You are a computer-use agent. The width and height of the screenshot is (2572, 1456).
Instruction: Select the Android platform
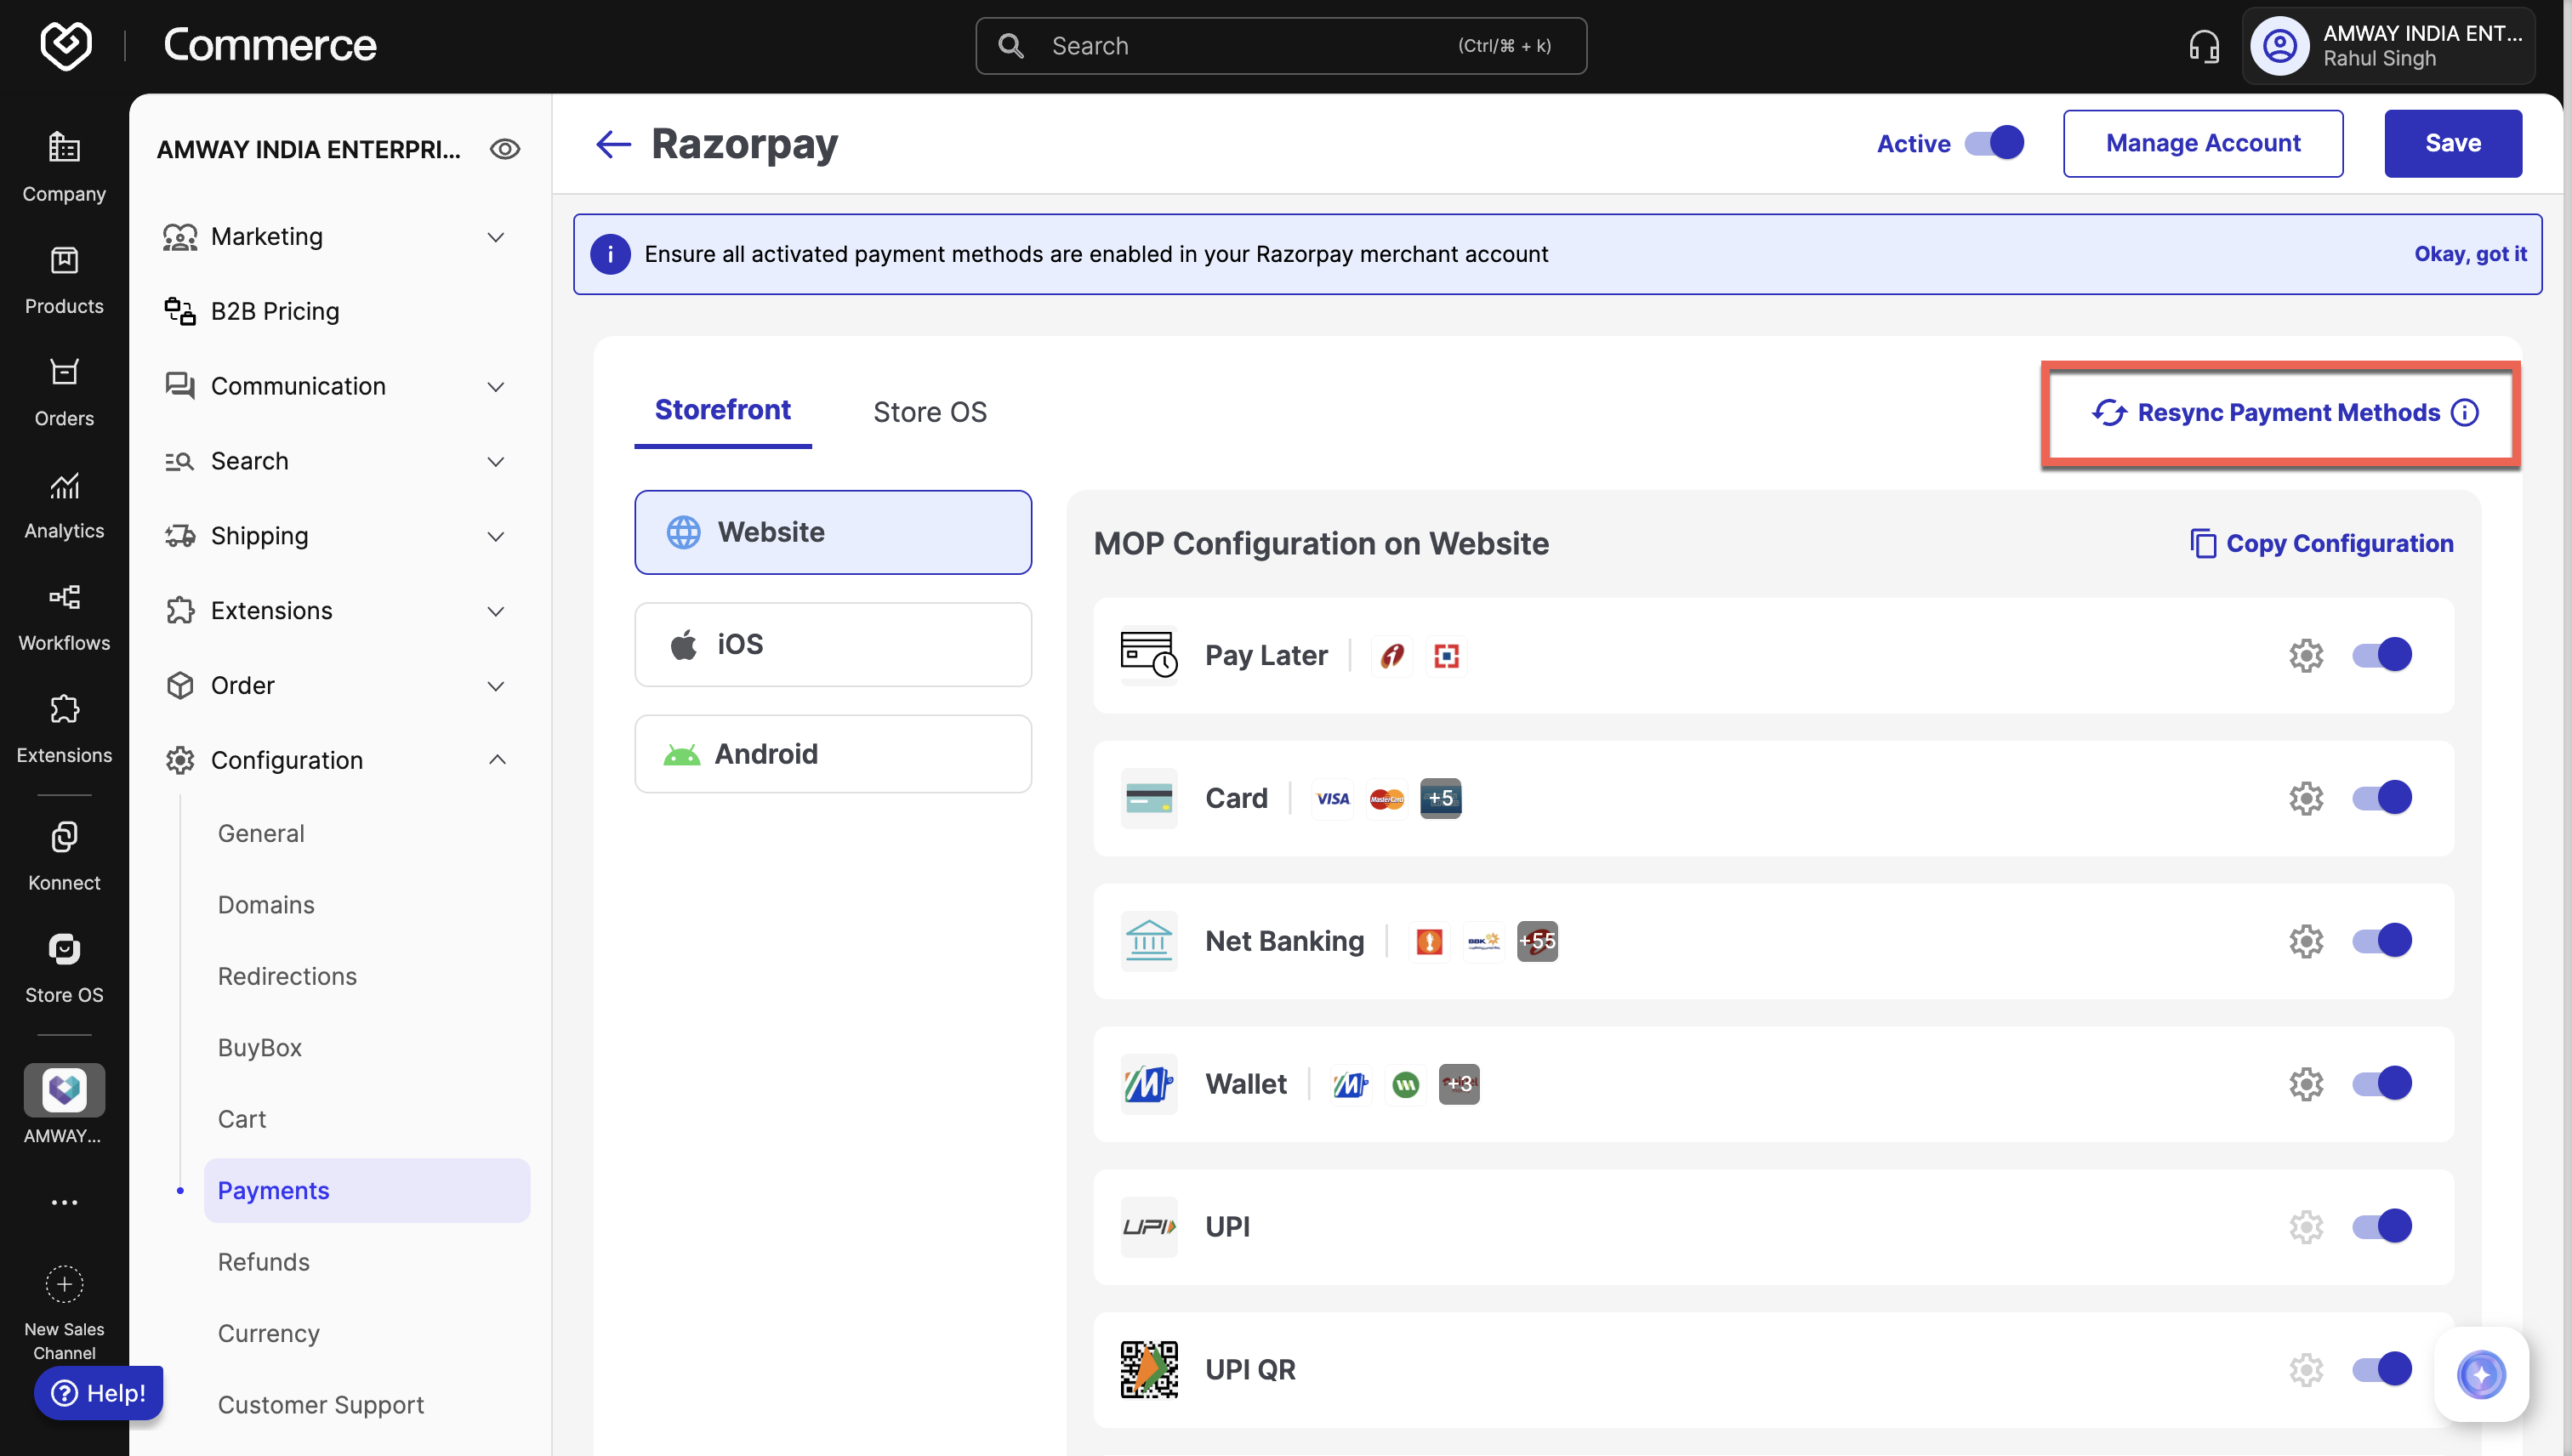click(x=832, y=754)
